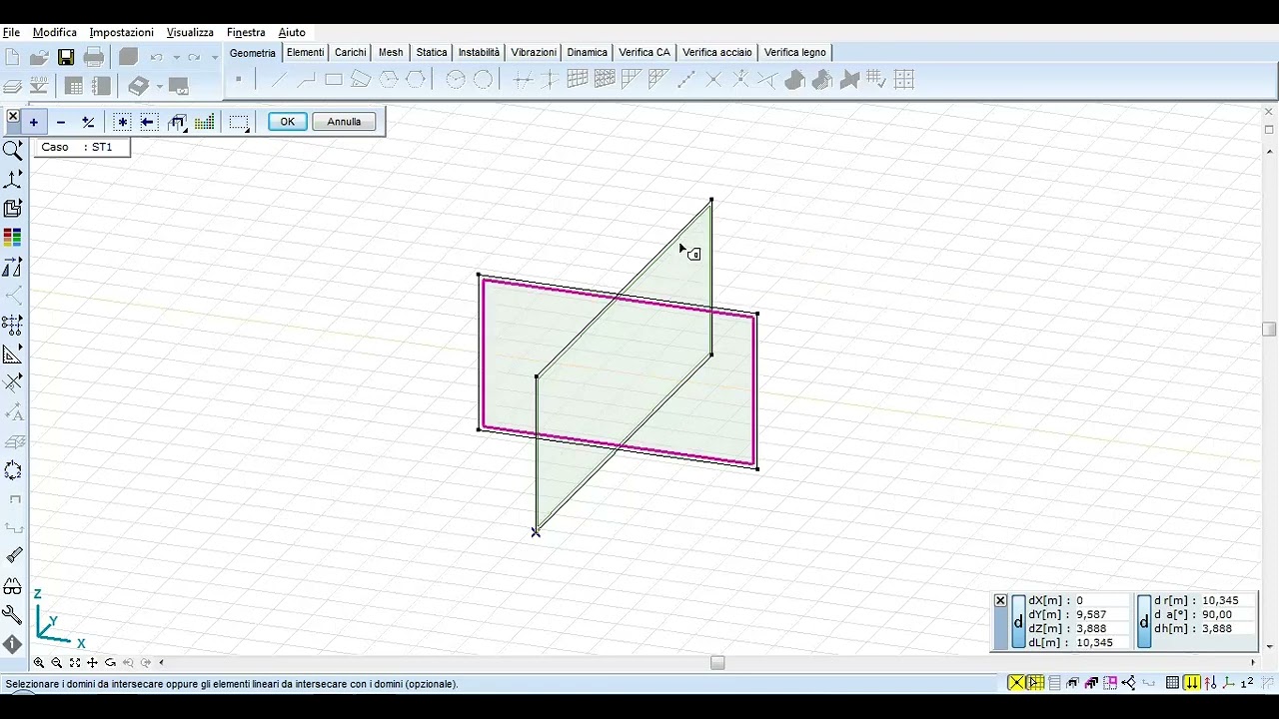The height and width of the screenshot is (719, 1279).
Task: Select the arc drawing tool
Action: click(455, 80)
